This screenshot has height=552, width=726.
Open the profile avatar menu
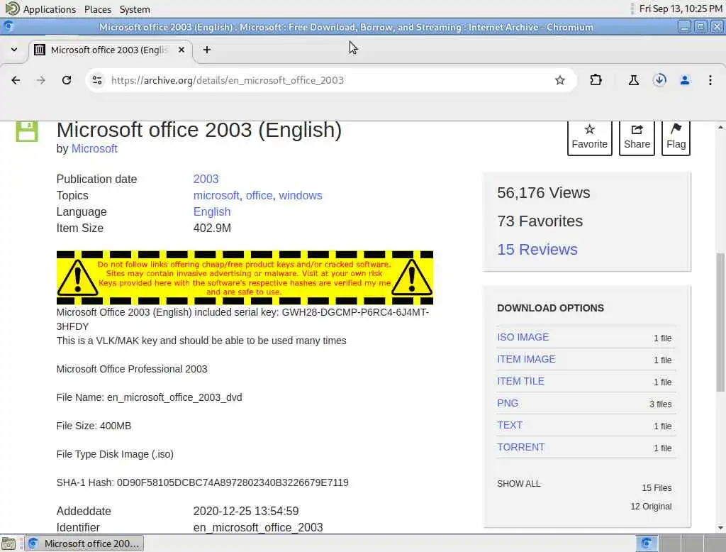[685, 80]
